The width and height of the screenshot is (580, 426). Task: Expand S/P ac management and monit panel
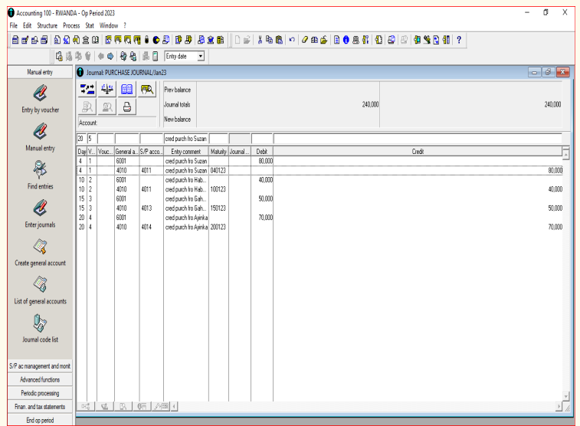(40, 366)
